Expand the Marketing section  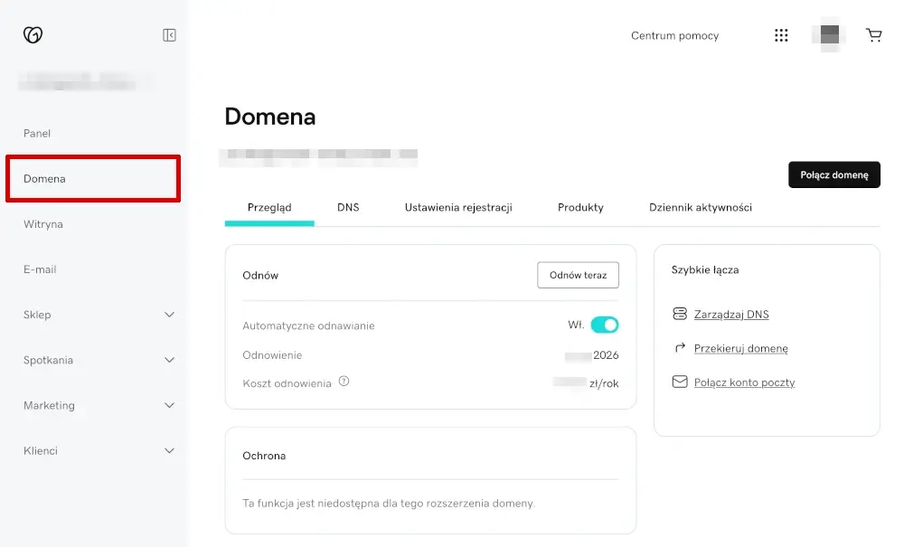click(x=168, y=405)
